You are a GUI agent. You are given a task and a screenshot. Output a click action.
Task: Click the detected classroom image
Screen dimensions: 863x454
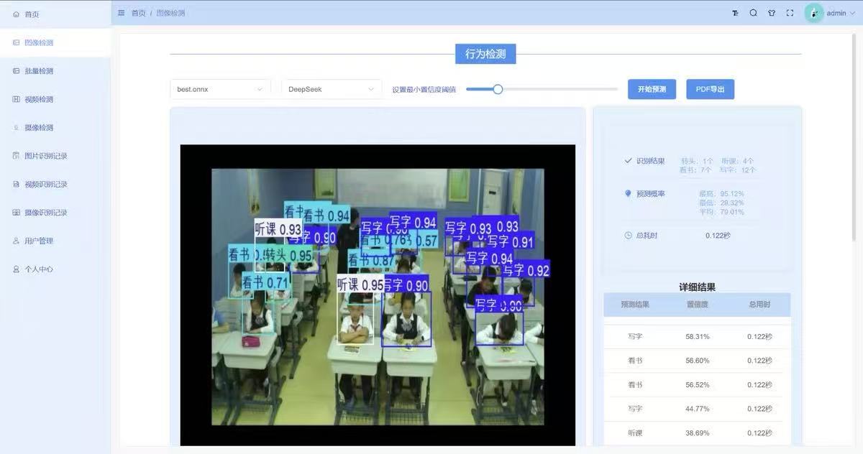[x=378, y=295]
